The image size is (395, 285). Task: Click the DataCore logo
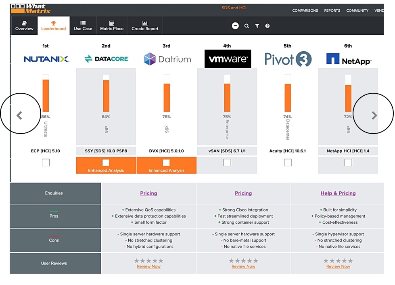106,59
